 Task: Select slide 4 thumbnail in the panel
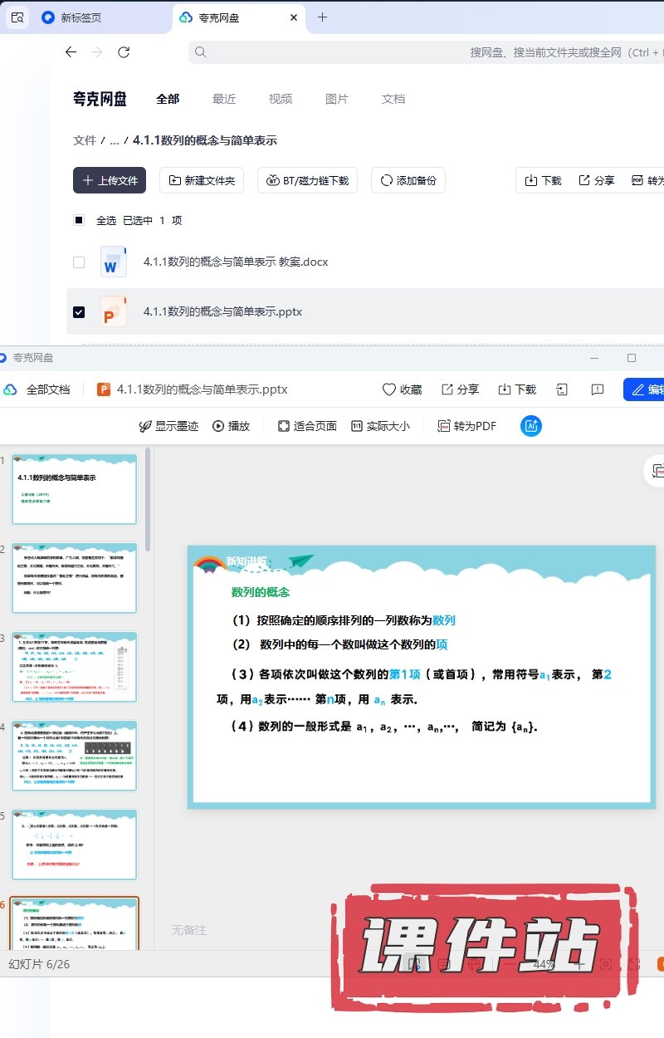75,756
